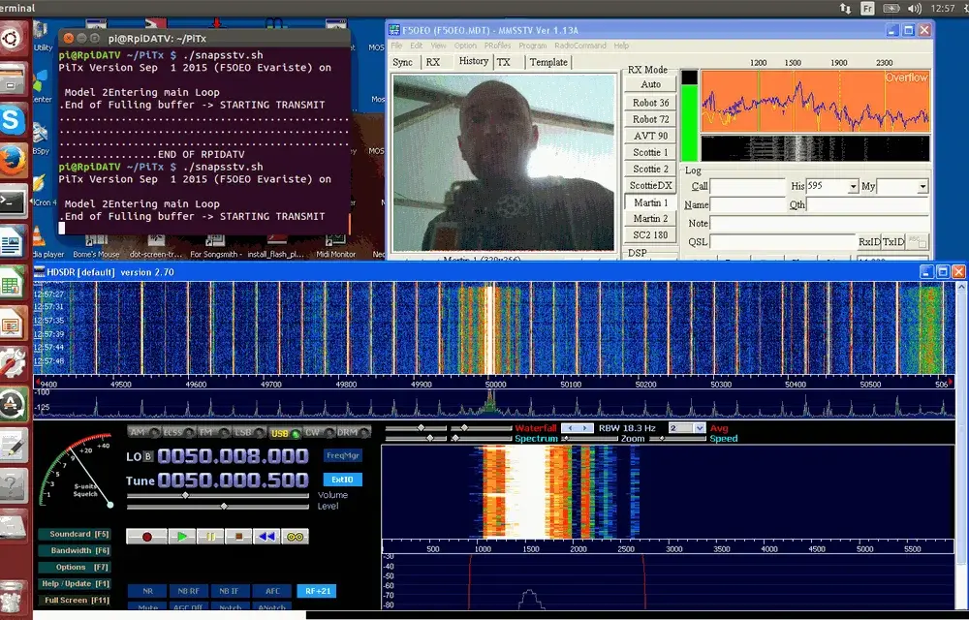Open the network indicator in top panel
Image resolution: width=969 pixels, height=620 pixels.
point(845,8)
